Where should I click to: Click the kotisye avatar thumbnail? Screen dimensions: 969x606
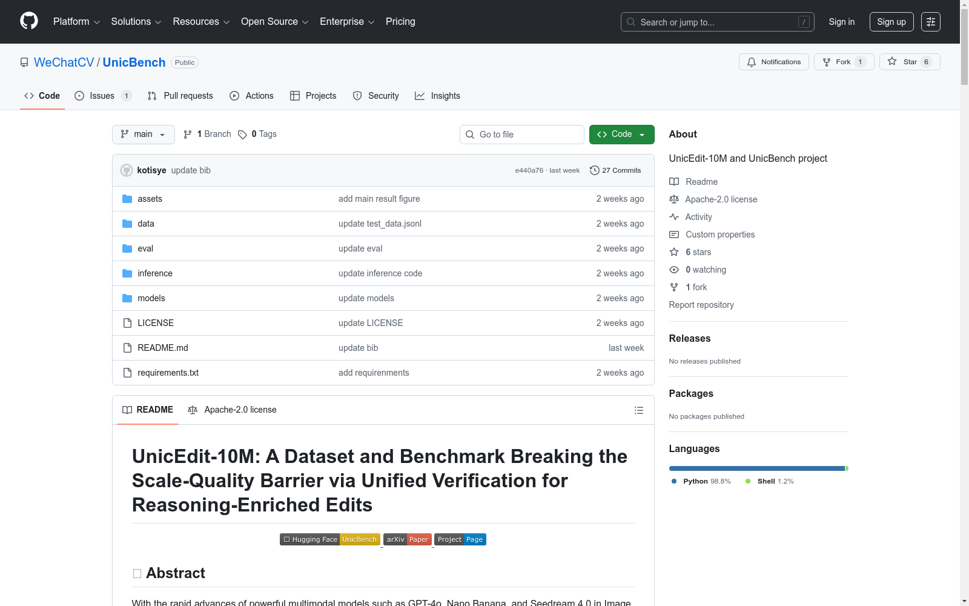tap(127, 170)
